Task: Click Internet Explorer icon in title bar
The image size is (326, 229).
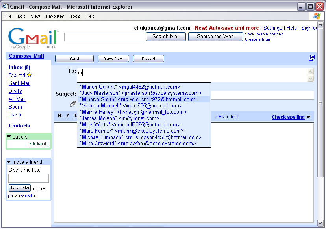Action: click(x=5, y=6)
